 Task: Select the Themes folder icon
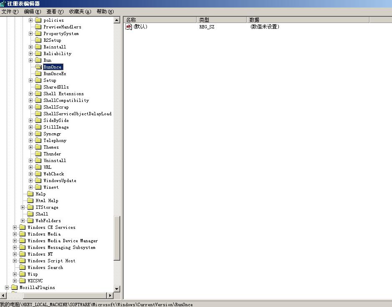pyautogui.click(x=38, y=147)
